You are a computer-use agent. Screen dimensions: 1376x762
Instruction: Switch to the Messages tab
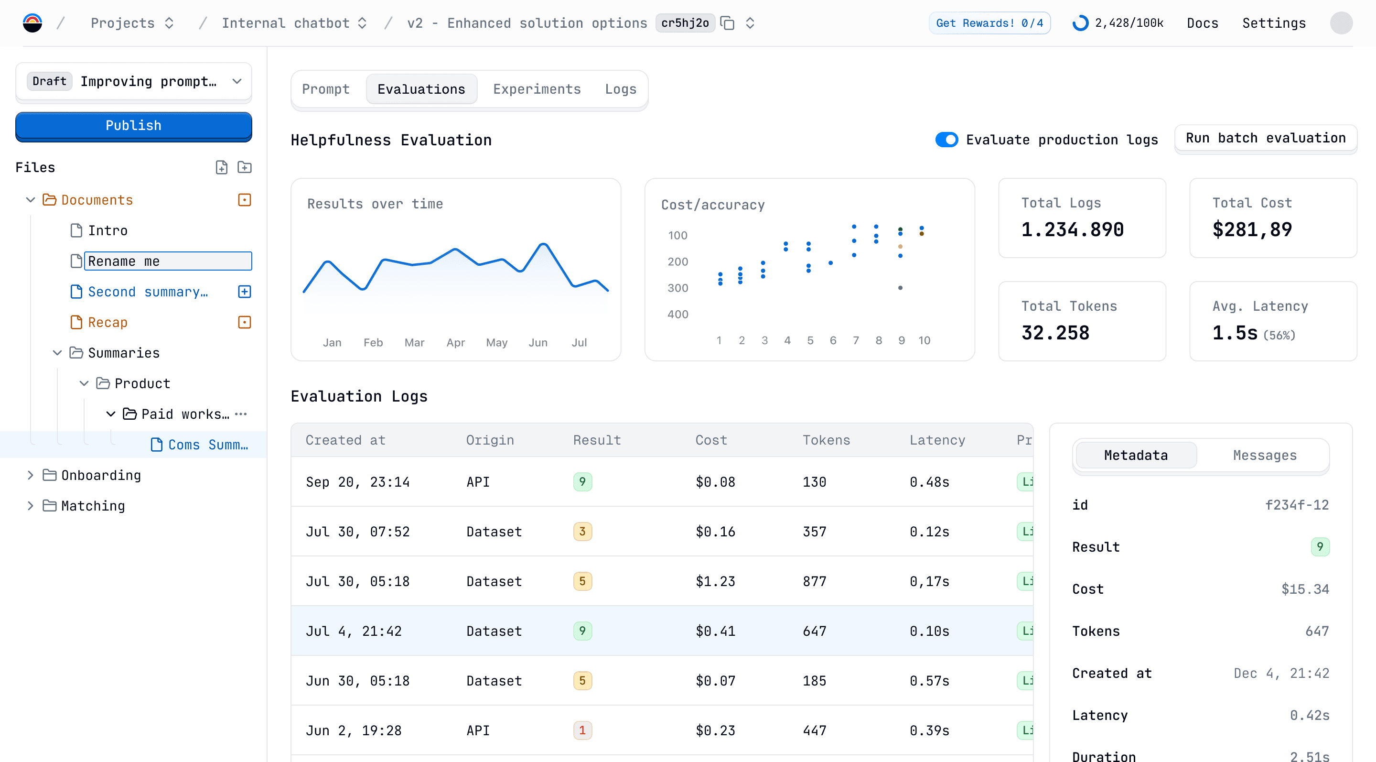(x=1264, y=455)
